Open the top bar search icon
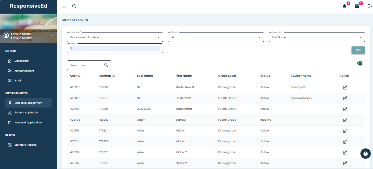 click(74, 6)
